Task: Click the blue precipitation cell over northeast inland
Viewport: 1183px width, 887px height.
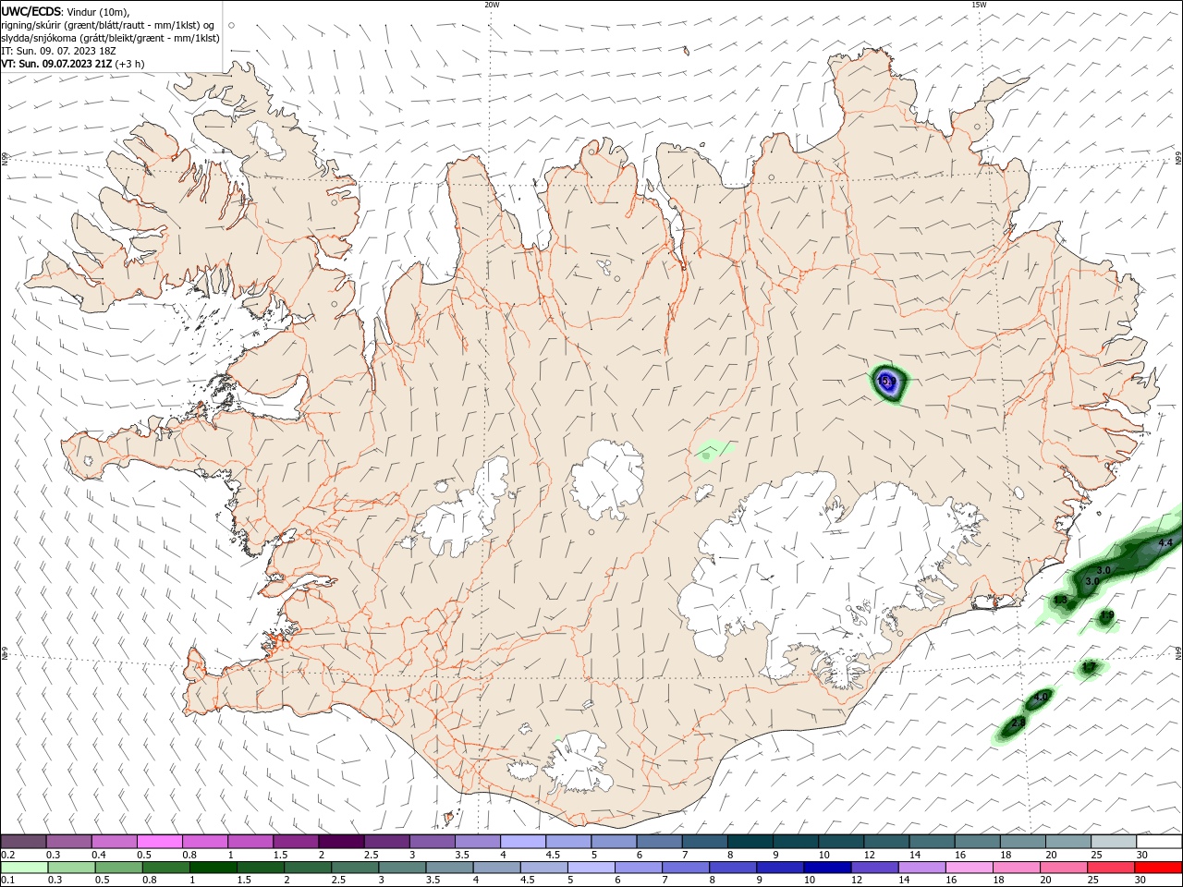Action: tap(888, 383)
